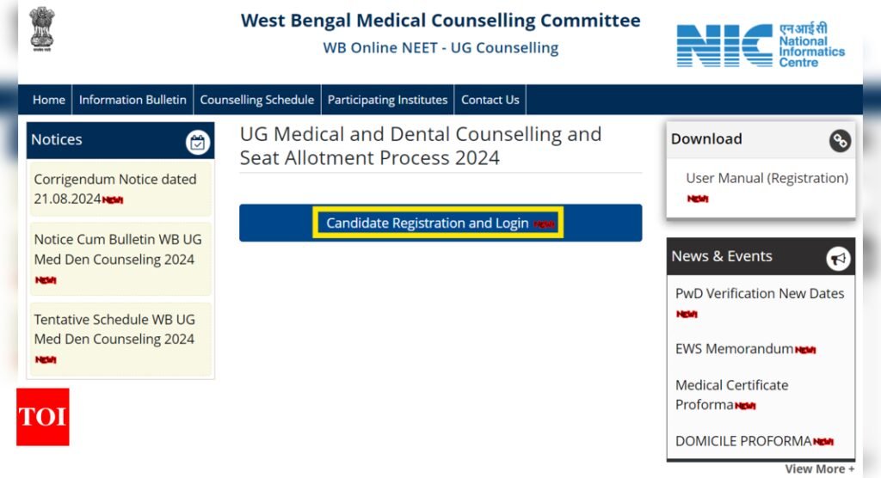Open PwD Verification New Dates news
The width and height of the screenshot is (881, 478).
click(760, 294)
